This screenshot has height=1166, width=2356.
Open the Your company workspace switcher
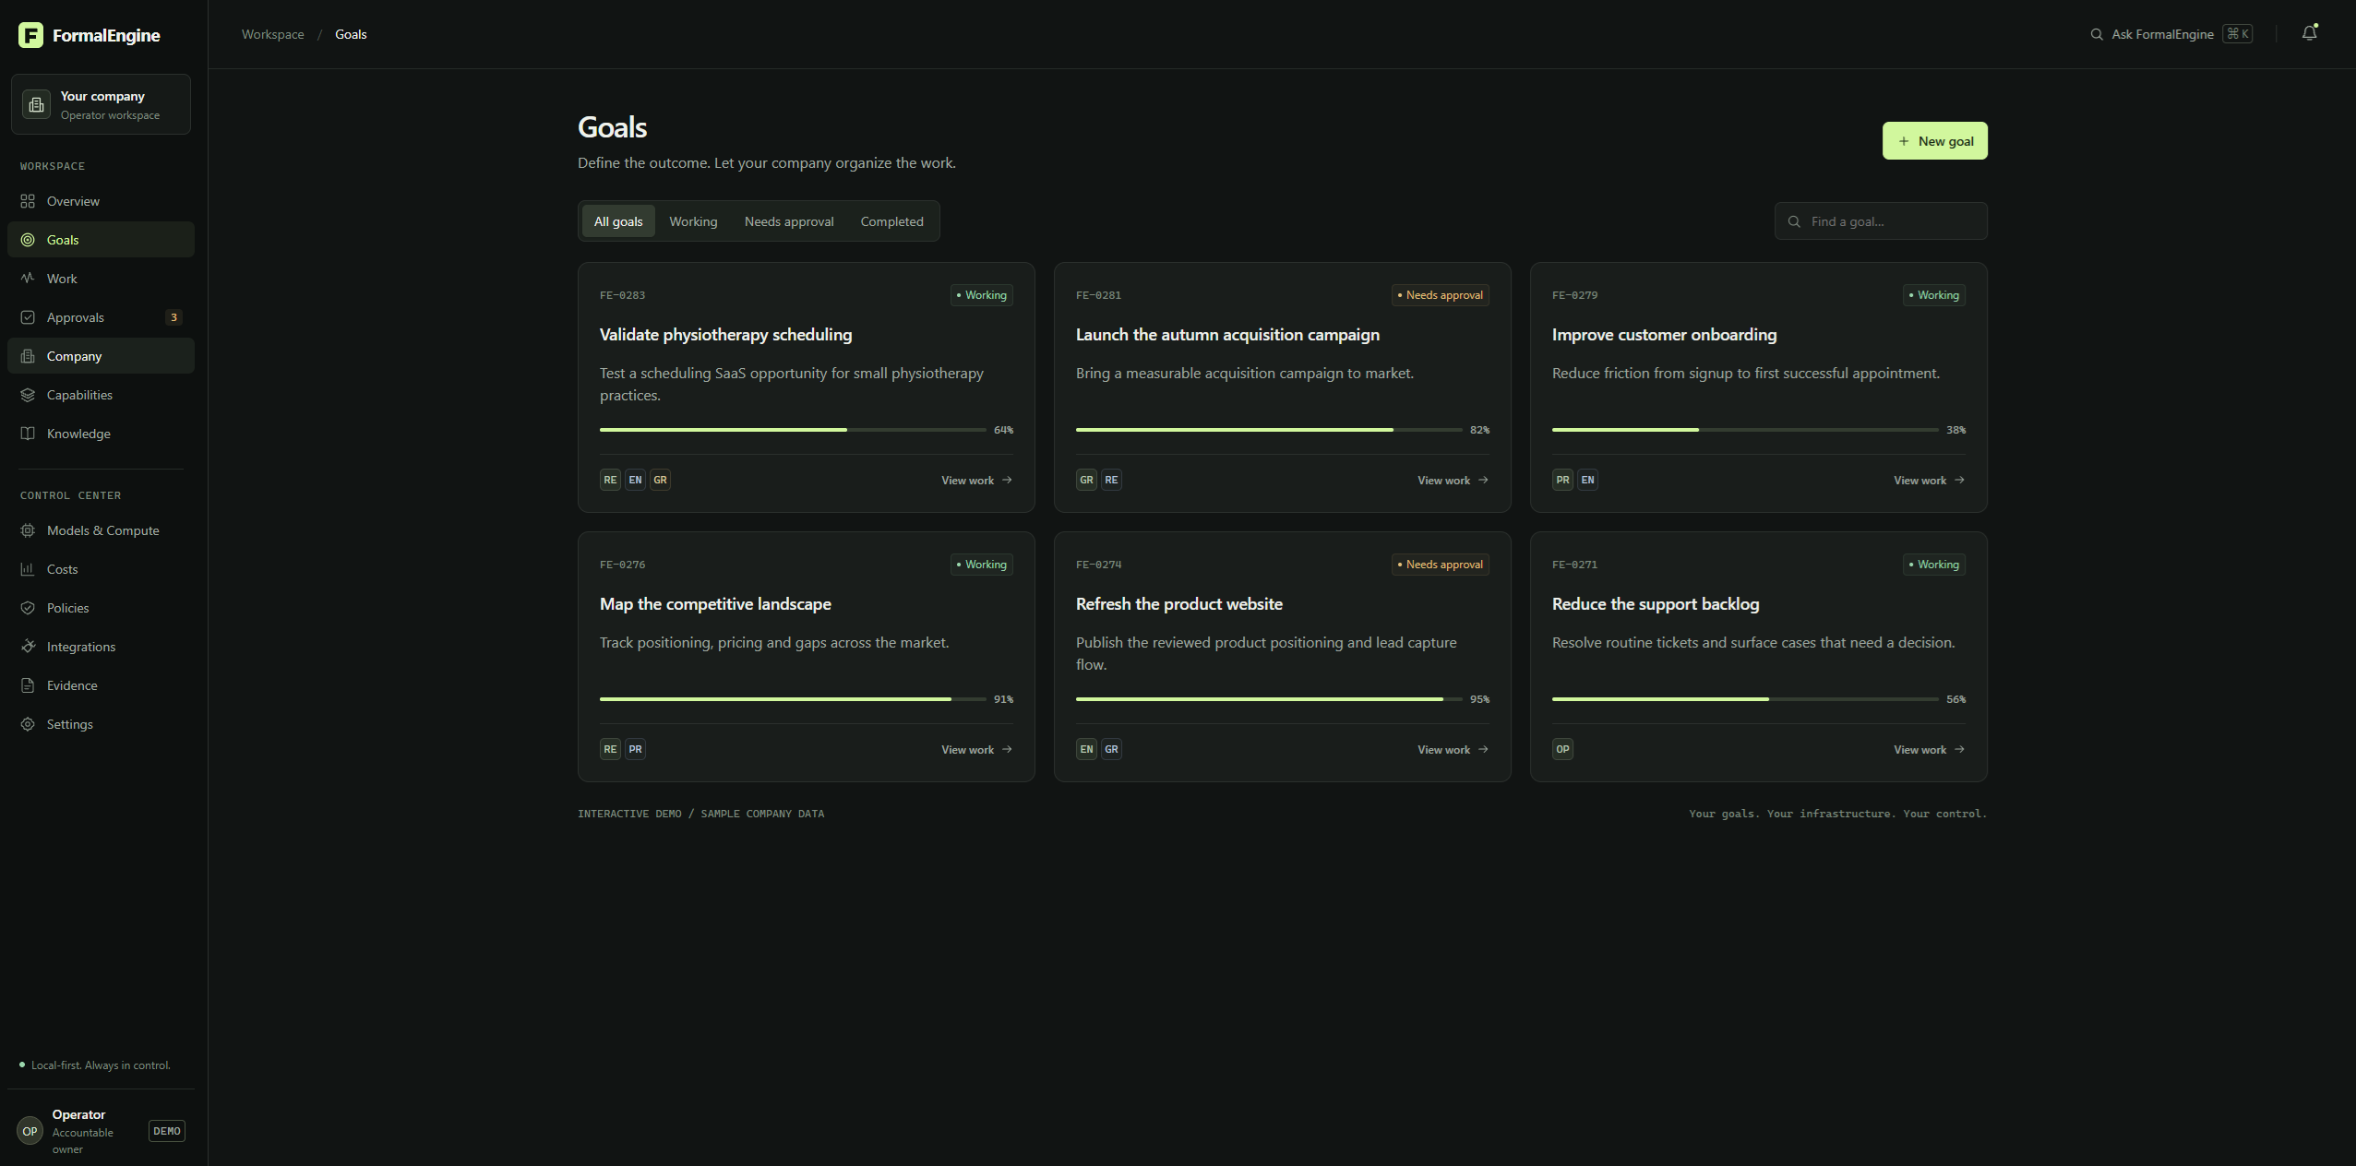[101, 104]
